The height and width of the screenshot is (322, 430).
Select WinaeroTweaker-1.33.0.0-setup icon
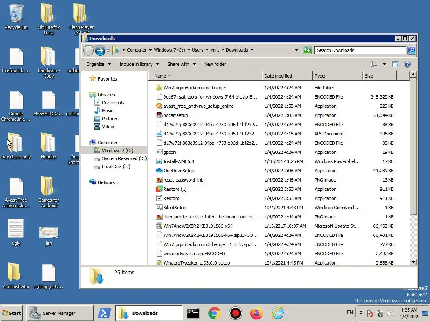pos(159,262)
